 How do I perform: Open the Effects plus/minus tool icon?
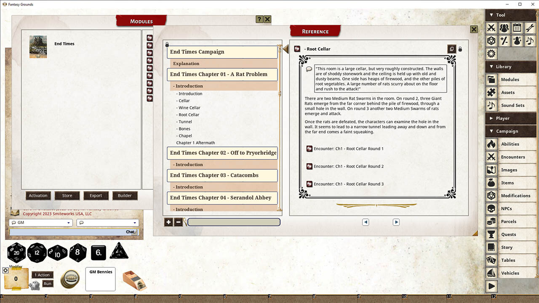coord(504,41)
